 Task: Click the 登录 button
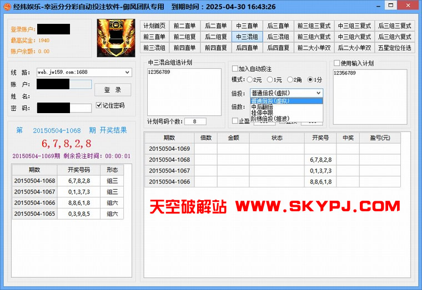113,90
